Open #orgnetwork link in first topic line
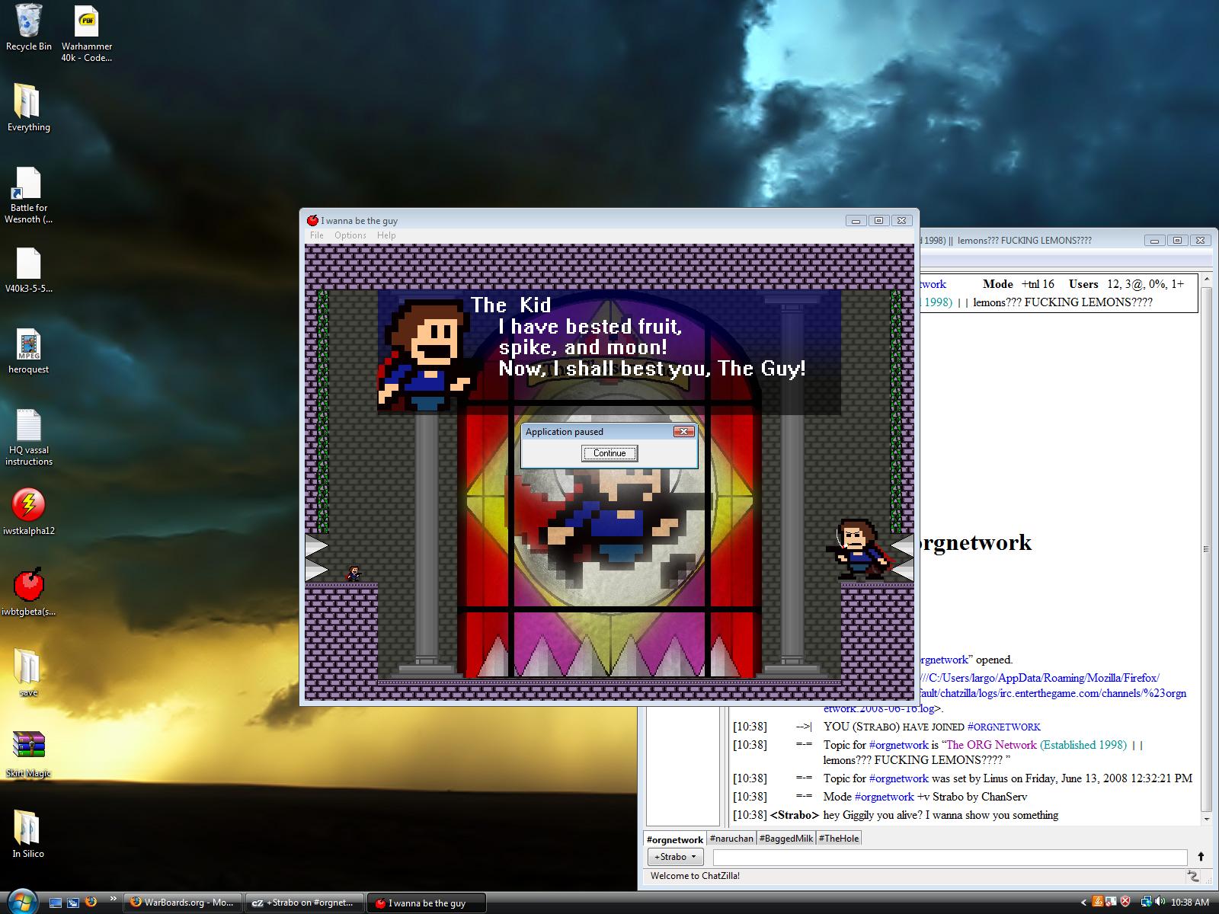This screenshot has height=914, width=1219. (898, 745)
